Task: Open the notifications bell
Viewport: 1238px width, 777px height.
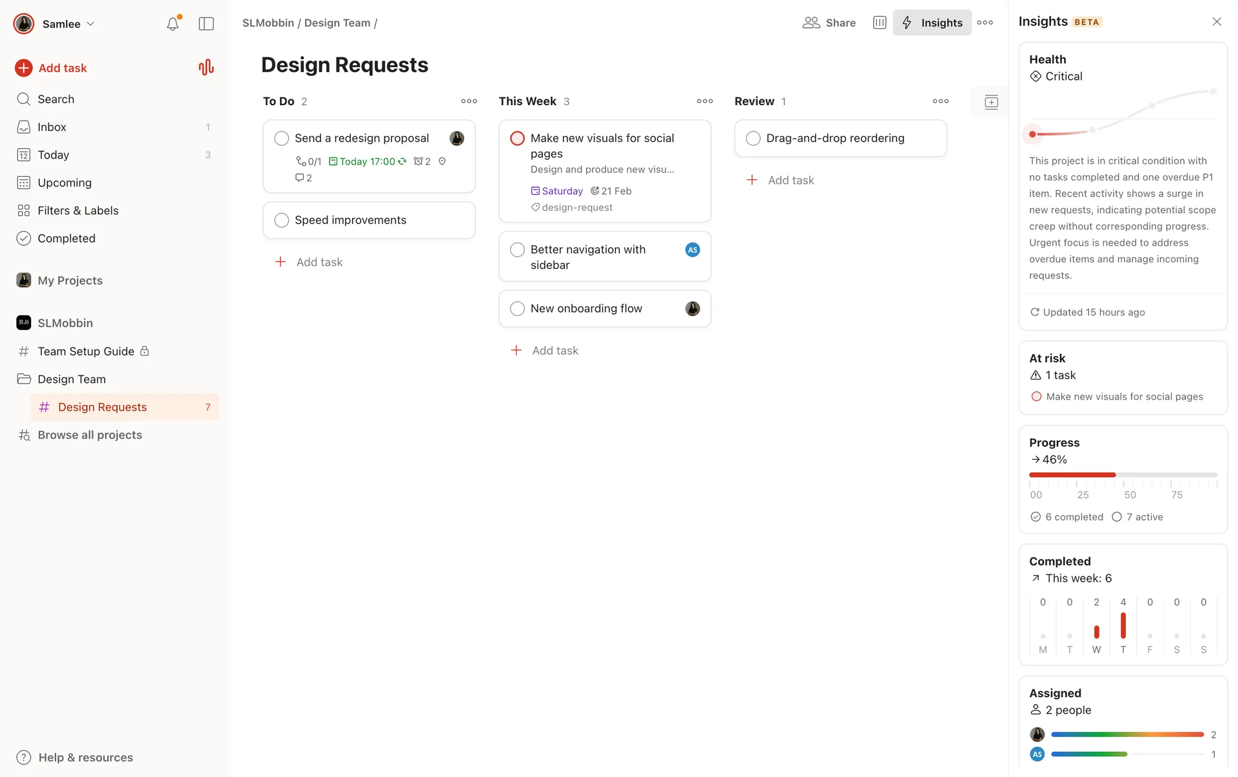Action: pyautogui.click(x=172, y=24)
